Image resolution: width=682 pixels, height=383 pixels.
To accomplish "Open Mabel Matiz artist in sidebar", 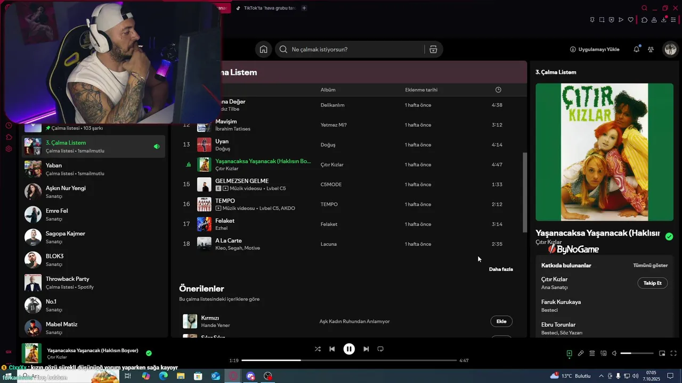I will point(94,328).
